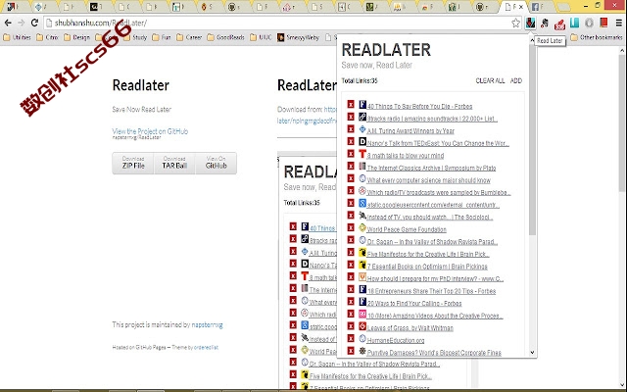Open the Fun bookmarks folder
This screenshot has width=627, height=392.
click(x=162, y=37)
